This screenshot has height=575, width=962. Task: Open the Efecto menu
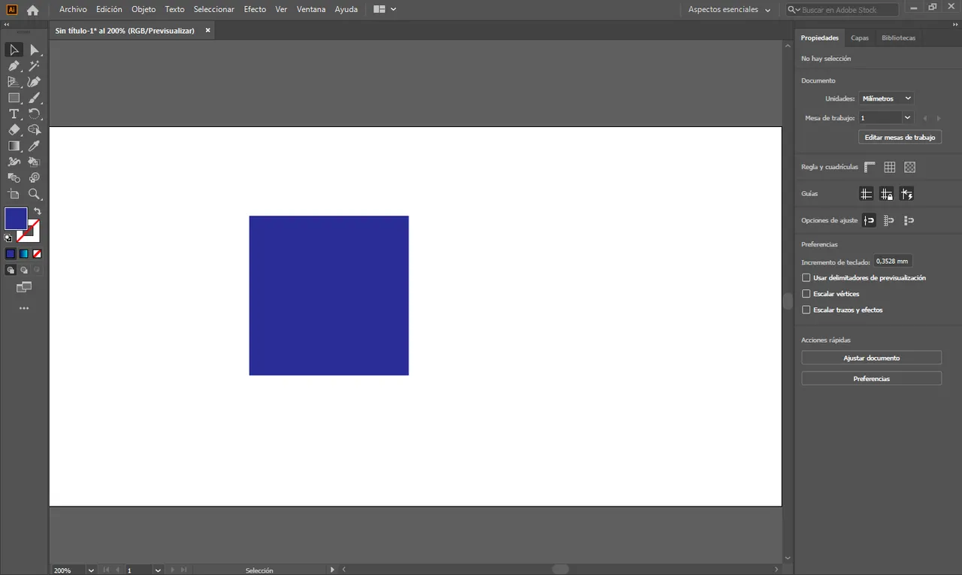coord(255,10)
